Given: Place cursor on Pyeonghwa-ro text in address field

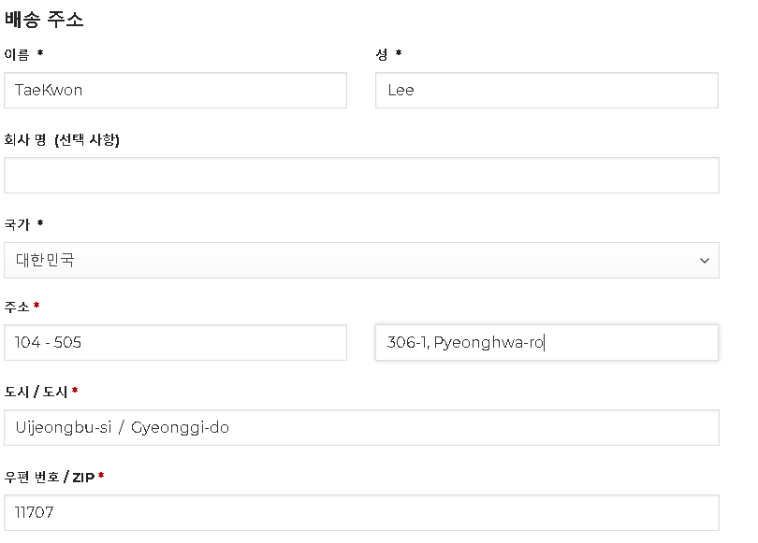Looking at the screenshot, I should pos(488,343).
